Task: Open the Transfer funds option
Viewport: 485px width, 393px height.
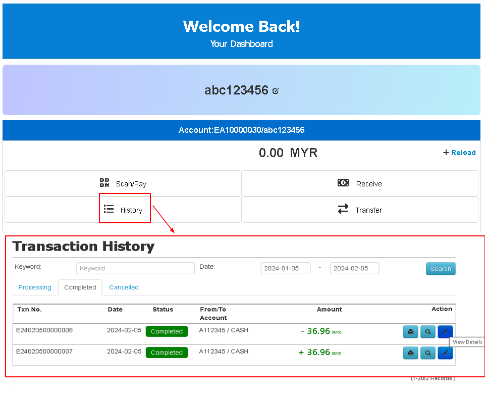Action: point(360,210)
